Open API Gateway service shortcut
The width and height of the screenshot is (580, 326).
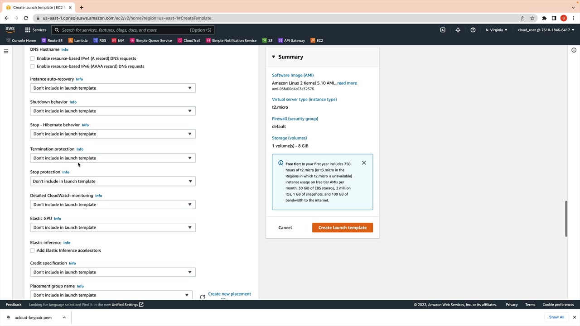[x=291, y=40]
